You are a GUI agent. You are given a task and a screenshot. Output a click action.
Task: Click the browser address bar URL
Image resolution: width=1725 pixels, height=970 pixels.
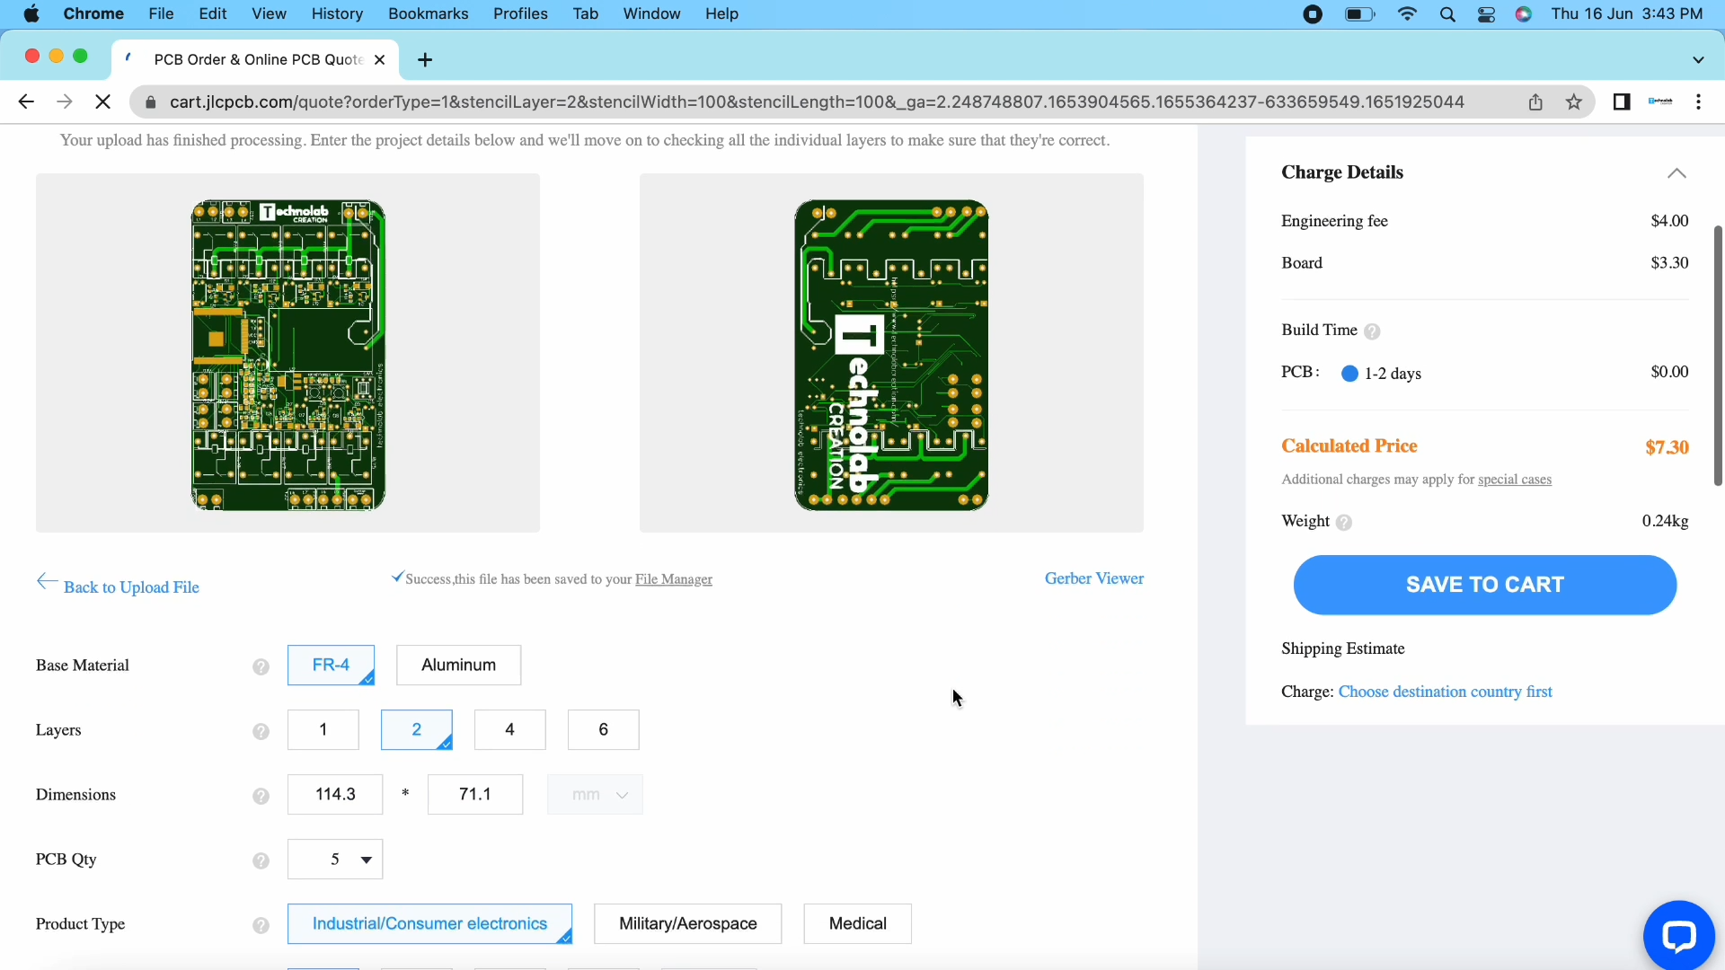[x=817, y=101]
